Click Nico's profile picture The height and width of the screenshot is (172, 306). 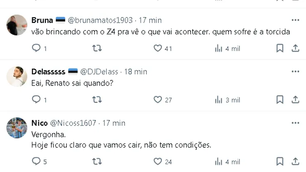tap(17, 128)
